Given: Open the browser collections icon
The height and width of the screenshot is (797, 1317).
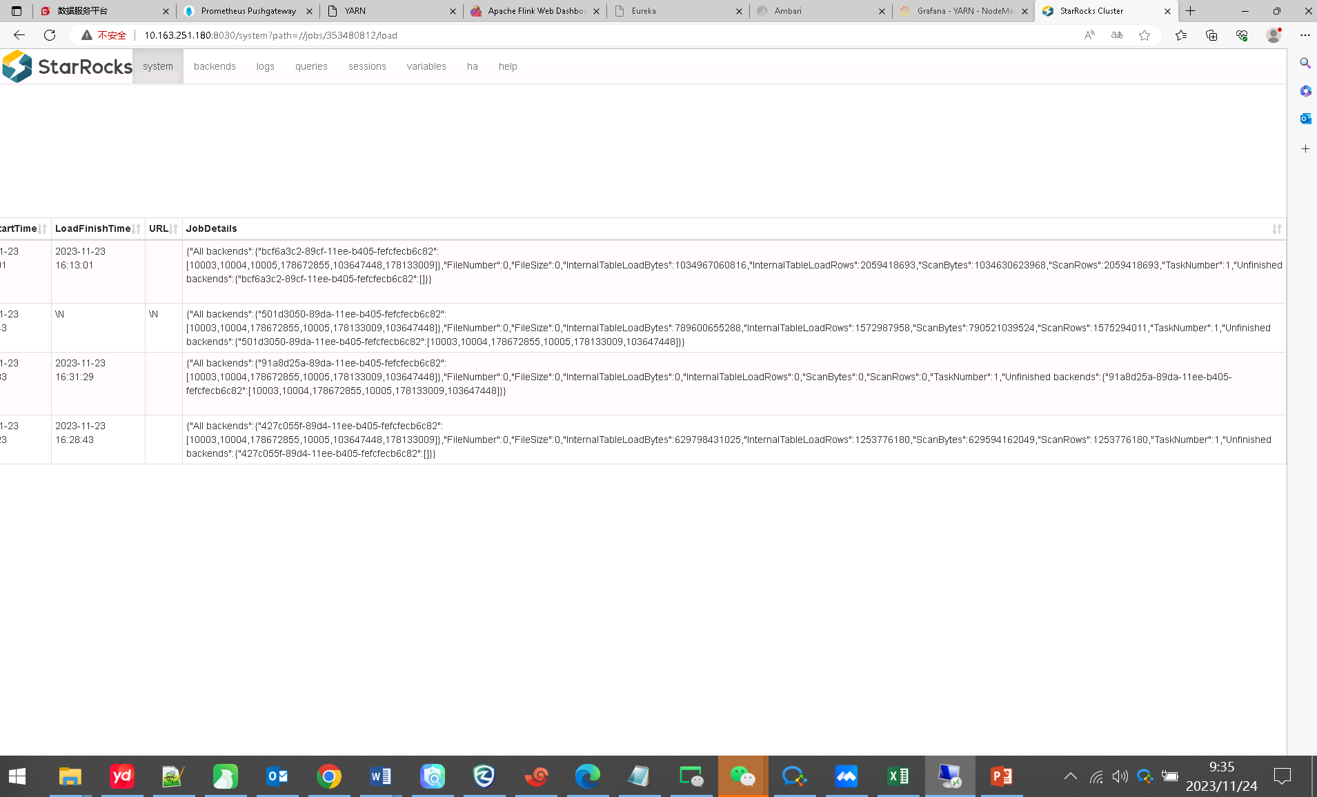Looking at the screenshot, I should pyautogui.click(x=1211, y=35).
